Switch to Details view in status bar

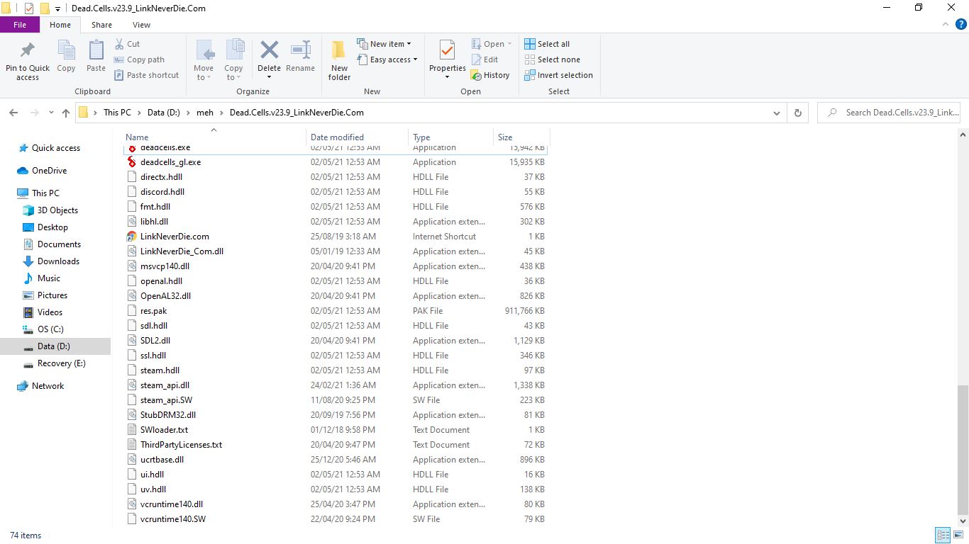point(943,535)
